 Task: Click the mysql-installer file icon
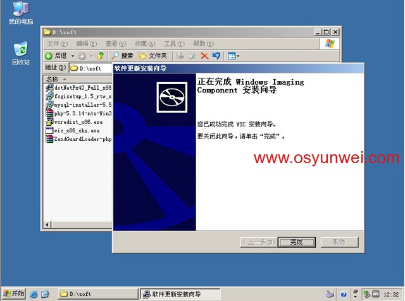coord(49,105)
